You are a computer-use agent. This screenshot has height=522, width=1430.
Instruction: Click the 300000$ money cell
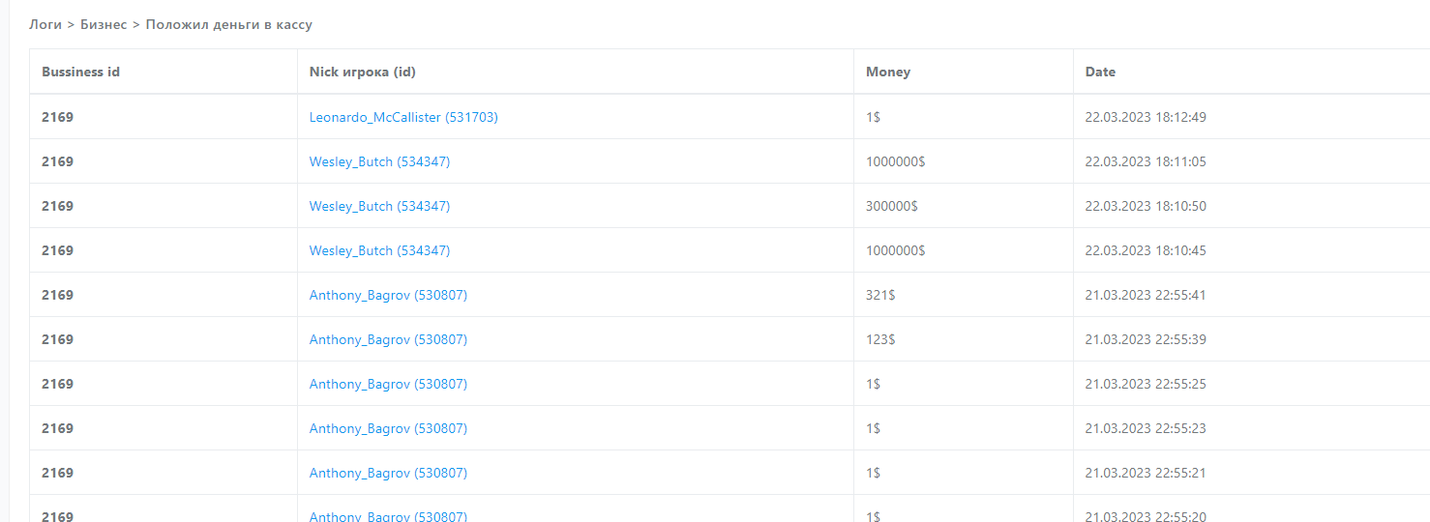(x=891, y=206)
